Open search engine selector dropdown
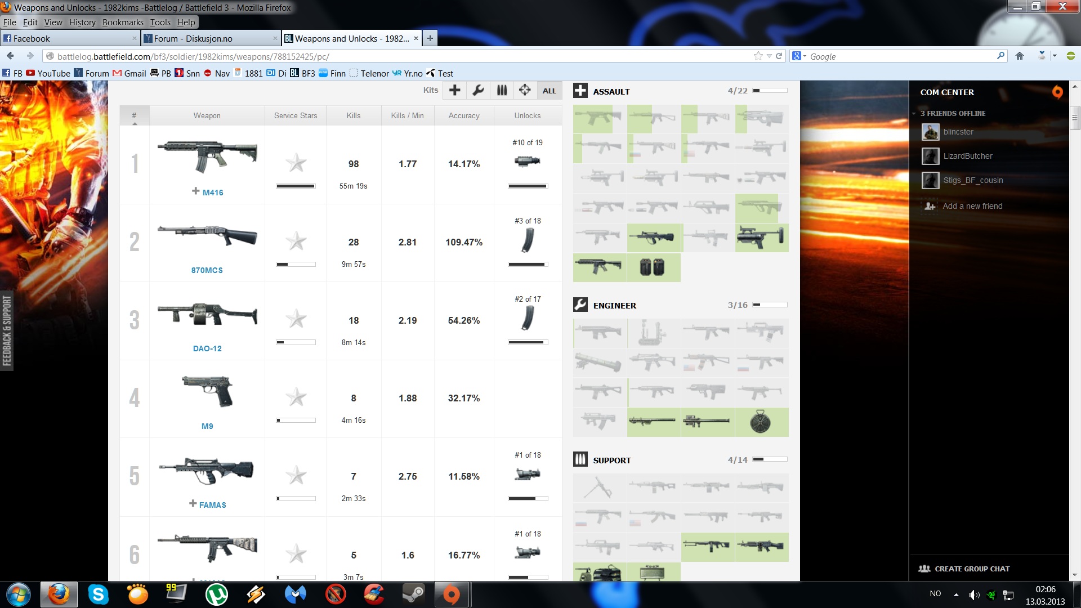This screenshot has height=608, width=1081. pos(799,56)
